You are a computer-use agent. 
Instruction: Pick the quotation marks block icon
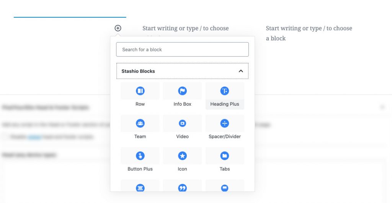tap(182, 188)
